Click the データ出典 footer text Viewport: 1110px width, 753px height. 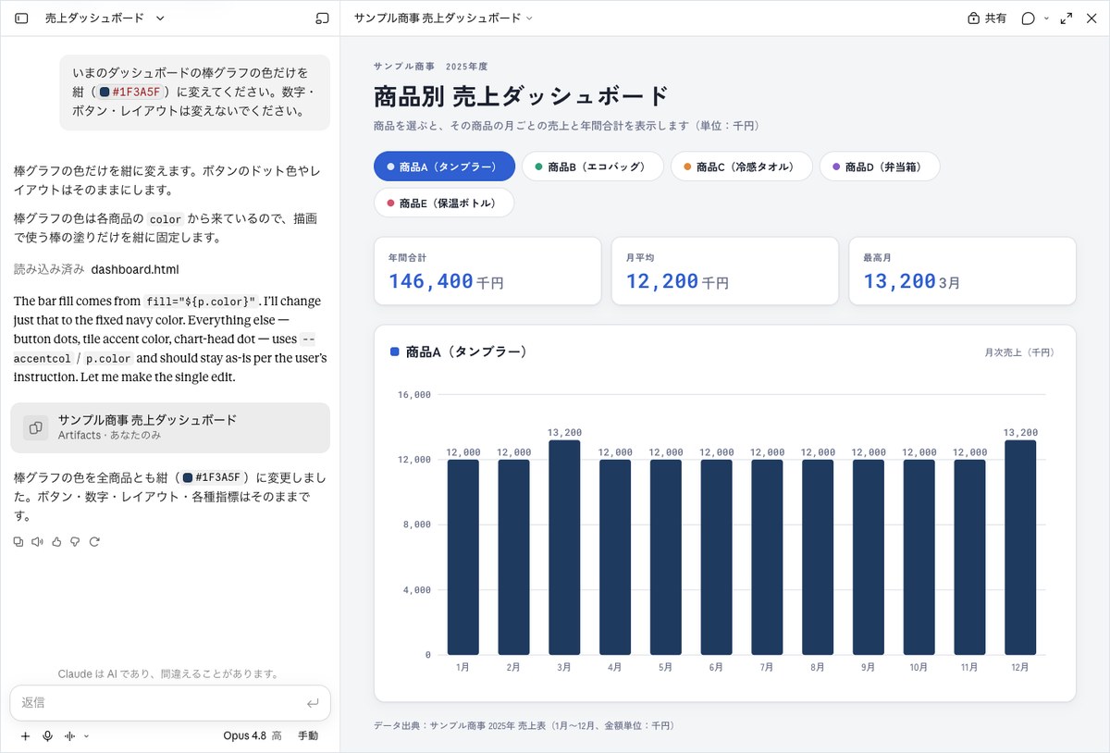click(x=524, y=726)
